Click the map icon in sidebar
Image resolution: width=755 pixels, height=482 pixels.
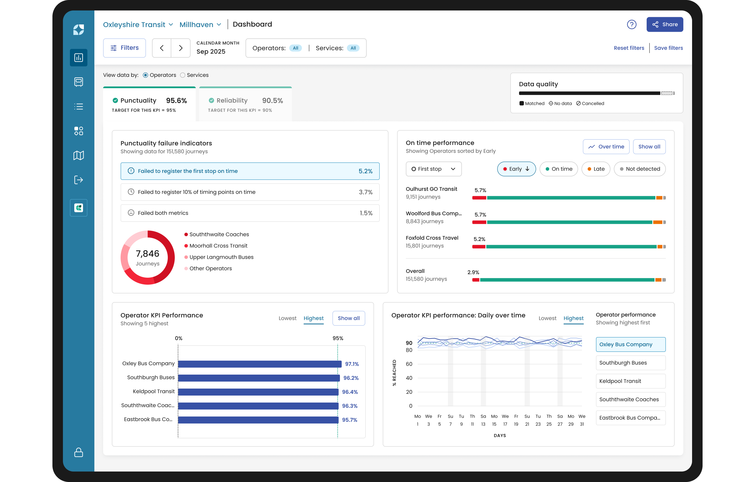78,155
